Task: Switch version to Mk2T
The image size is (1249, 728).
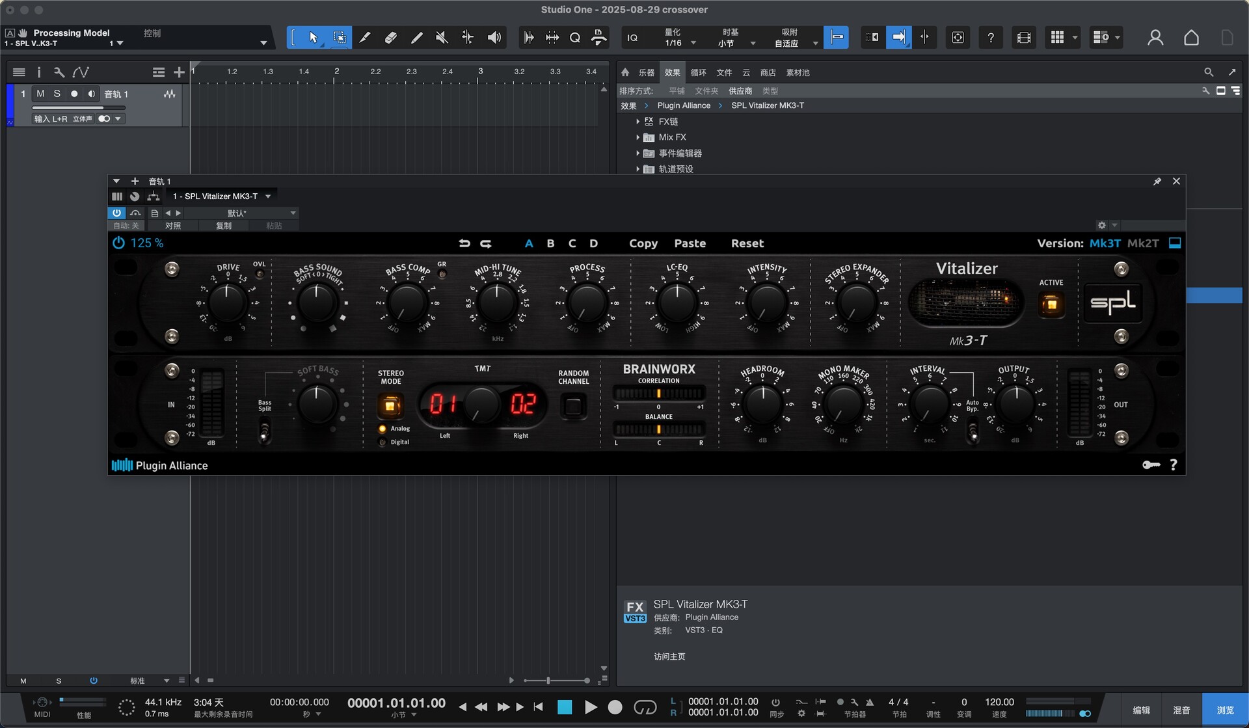Action: click(x=1143, y=243)
